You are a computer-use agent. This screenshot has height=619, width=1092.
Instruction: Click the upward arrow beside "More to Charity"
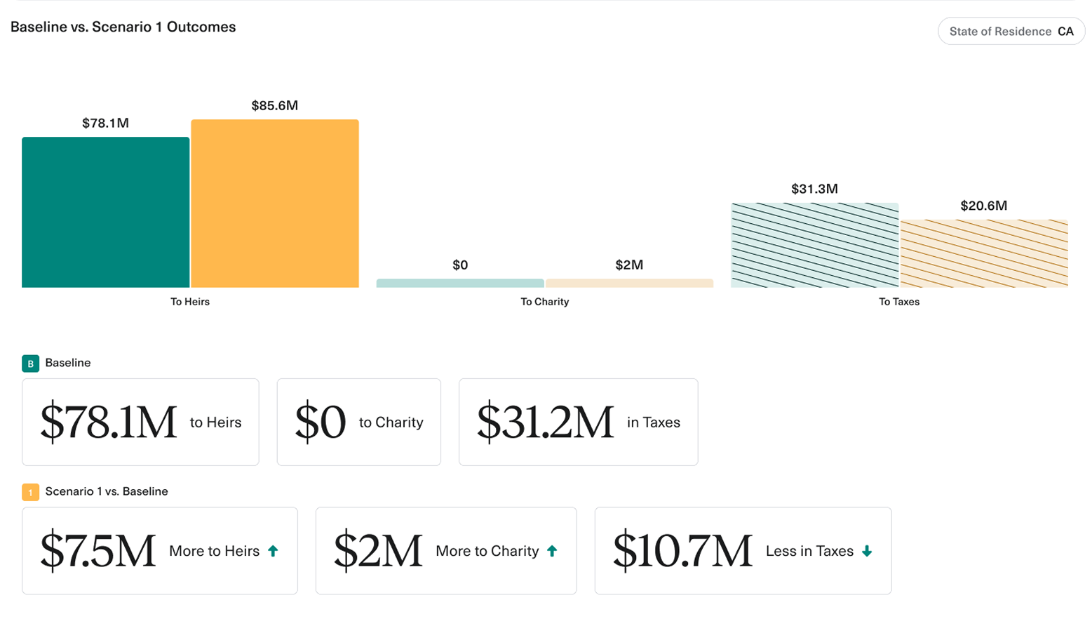(x=552, y=551)
